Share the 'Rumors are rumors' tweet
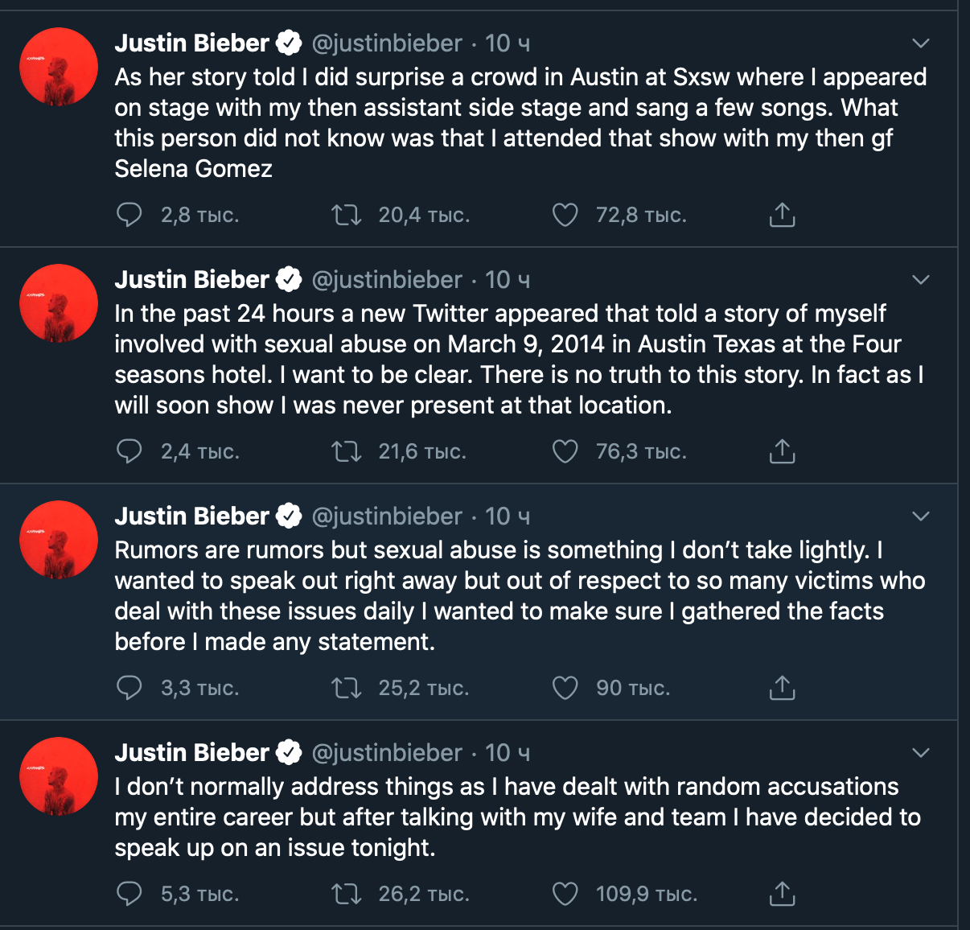 pos(782,688)
